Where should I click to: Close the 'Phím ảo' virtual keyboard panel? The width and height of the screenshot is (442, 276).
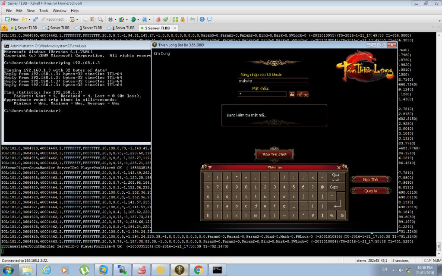[338, 168]
